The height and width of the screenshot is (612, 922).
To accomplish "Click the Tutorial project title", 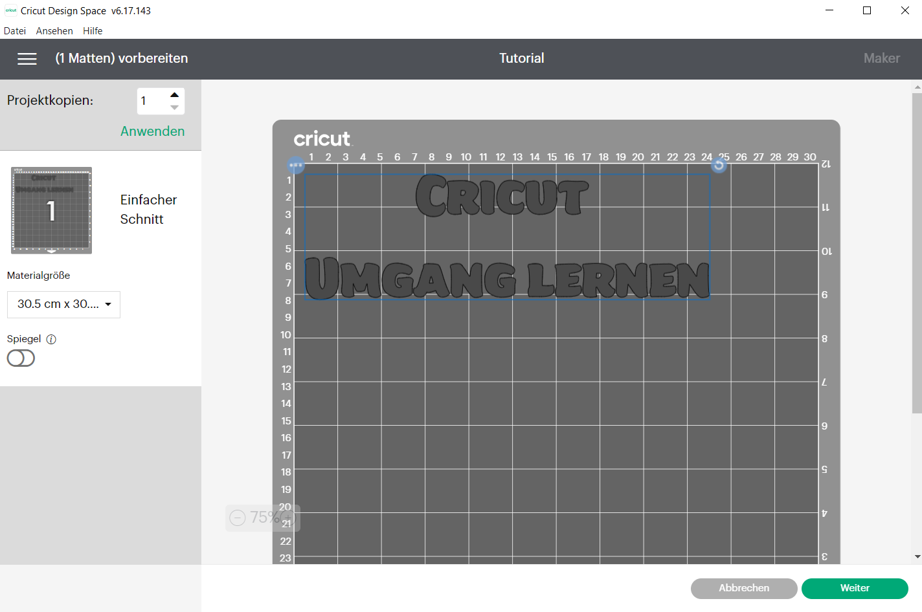I will 521,58.
